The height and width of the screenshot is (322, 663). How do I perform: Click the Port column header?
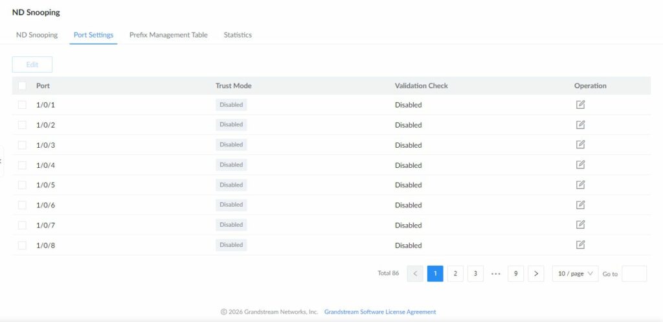coord(43,86)
